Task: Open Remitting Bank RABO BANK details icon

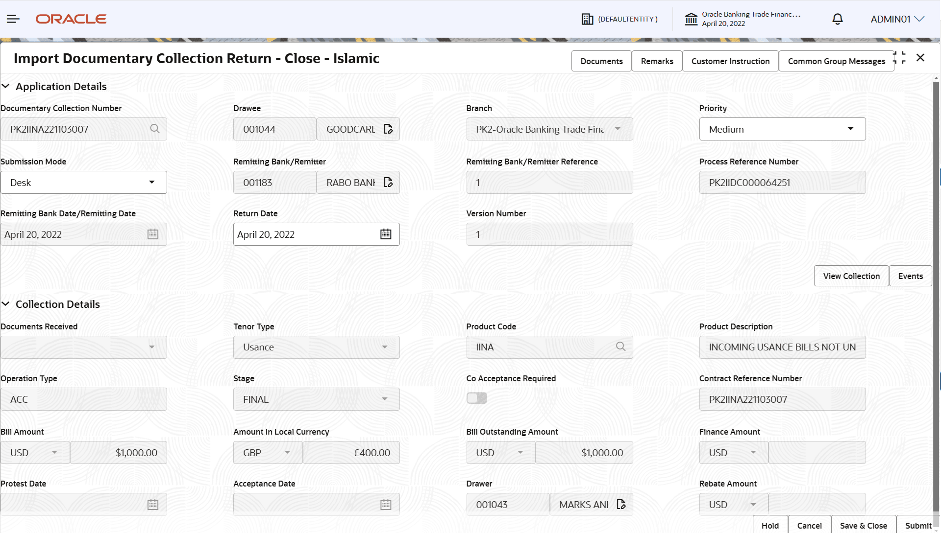Action: point(388,183)
